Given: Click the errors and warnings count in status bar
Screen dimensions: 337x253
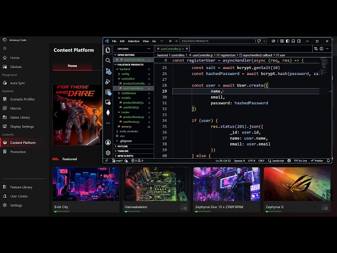Looking at the screenshot, I should click(137, 160).
